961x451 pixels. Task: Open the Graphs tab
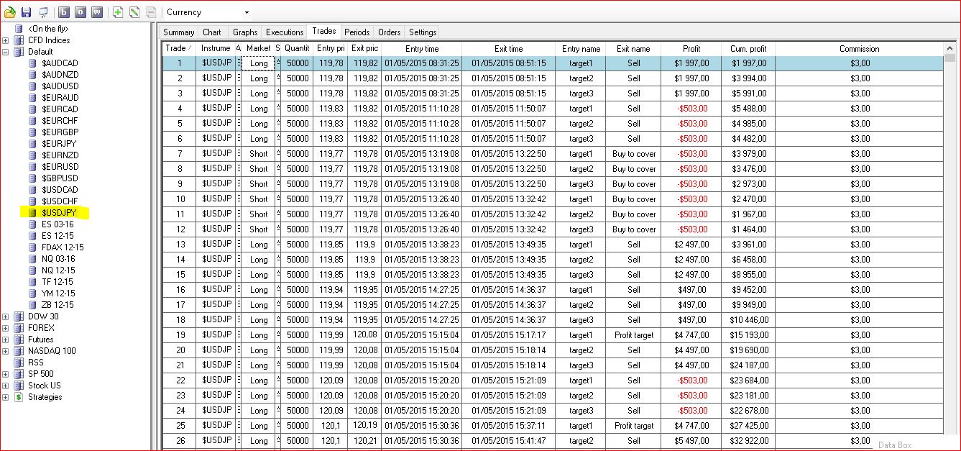coord(244,32)
